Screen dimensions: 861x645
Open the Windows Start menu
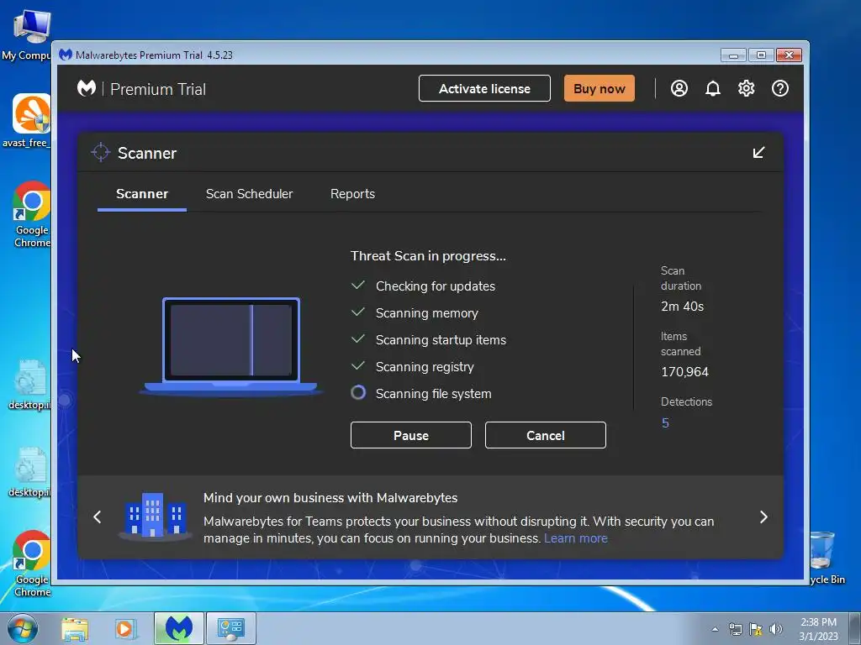click(x=23, y=628)
